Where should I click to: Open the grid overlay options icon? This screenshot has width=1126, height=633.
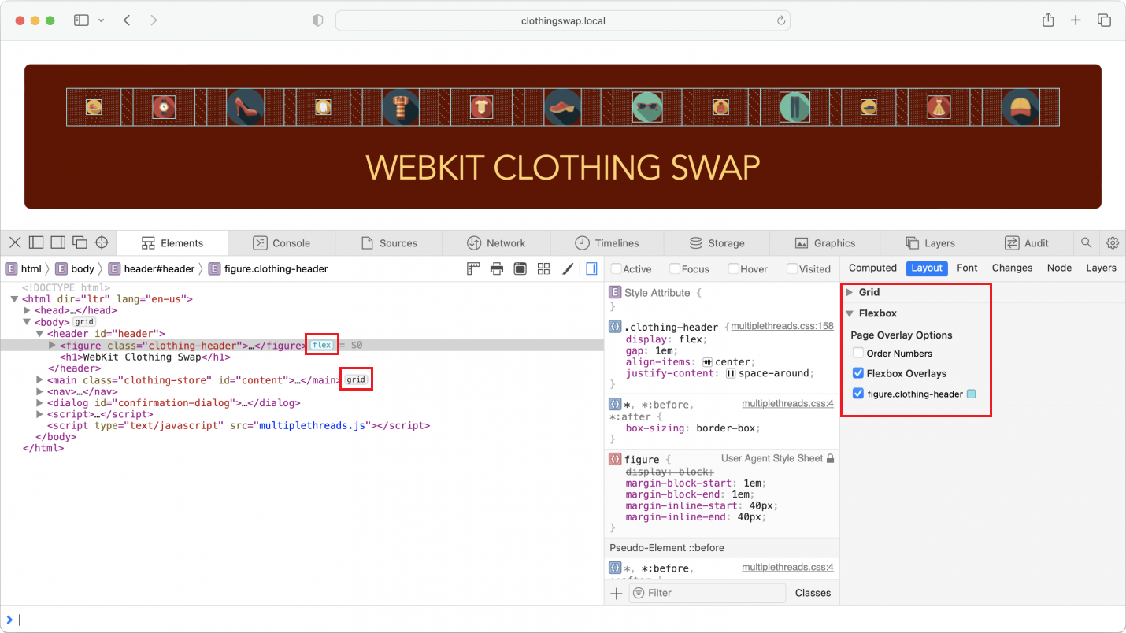click(x=543, y=268)
